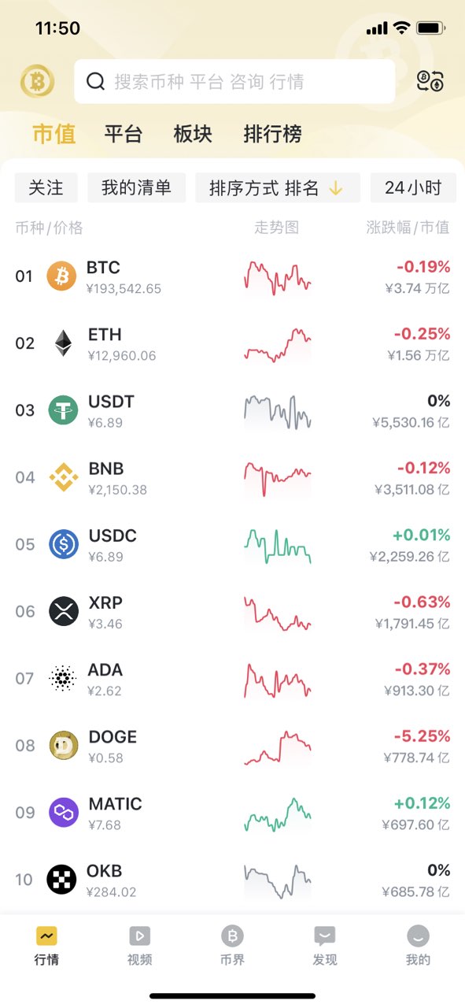465x1008 pixels.
Task: Open the BNB trend sparkline chart
Action: click(278, 478)
